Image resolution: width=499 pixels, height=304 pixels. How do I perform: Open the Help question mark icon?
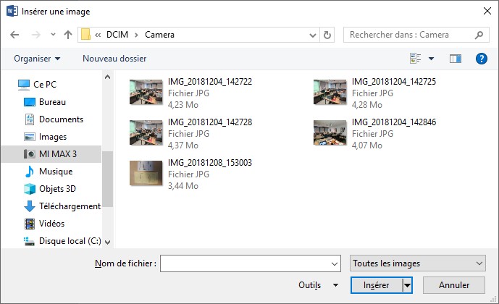(x=481, y=58)
